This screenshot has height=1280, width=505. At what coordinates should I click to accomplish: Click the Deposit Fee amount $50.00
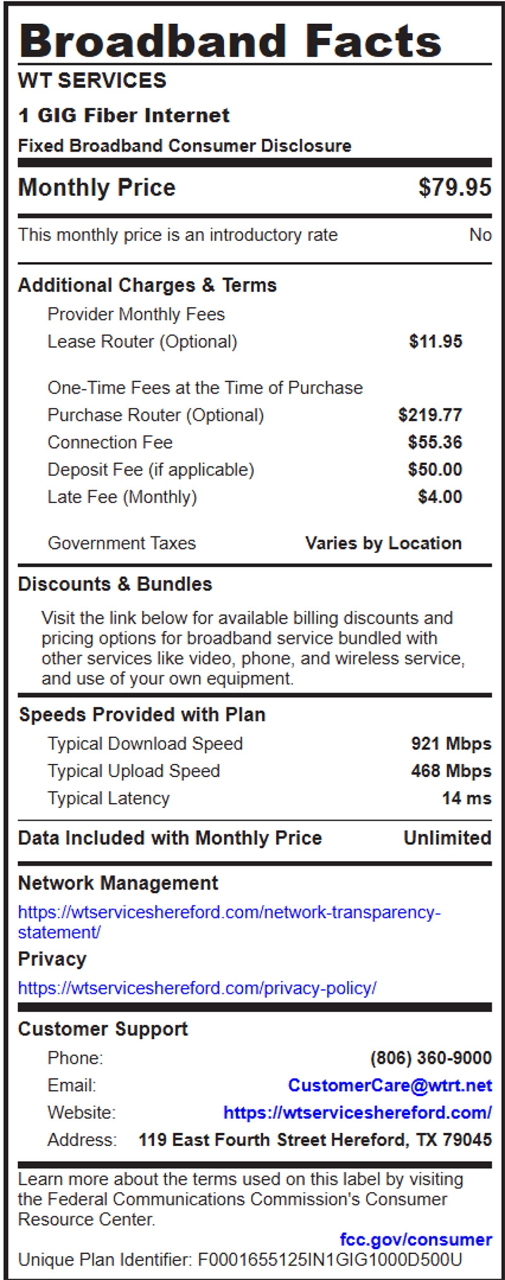point(435,470)
